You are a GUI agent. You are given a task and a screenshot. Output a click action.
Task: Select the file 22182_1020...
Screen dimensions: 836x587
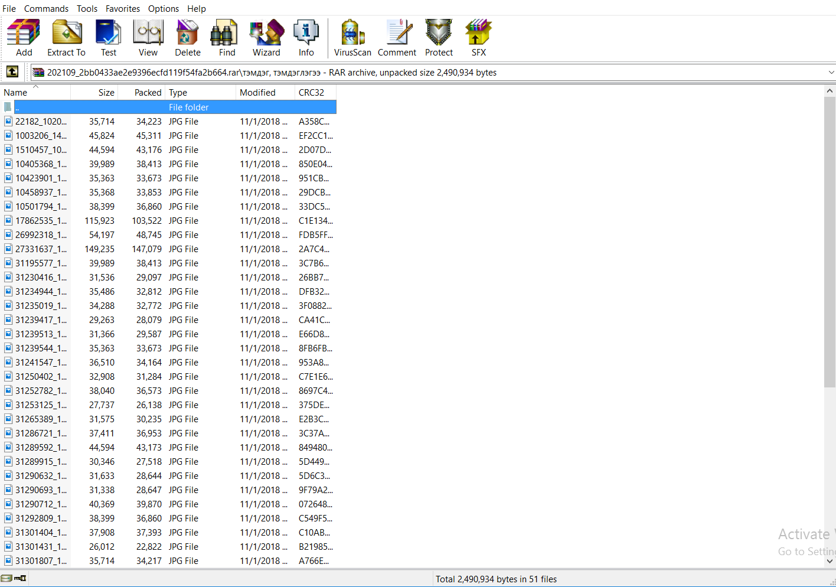[41, 121]
